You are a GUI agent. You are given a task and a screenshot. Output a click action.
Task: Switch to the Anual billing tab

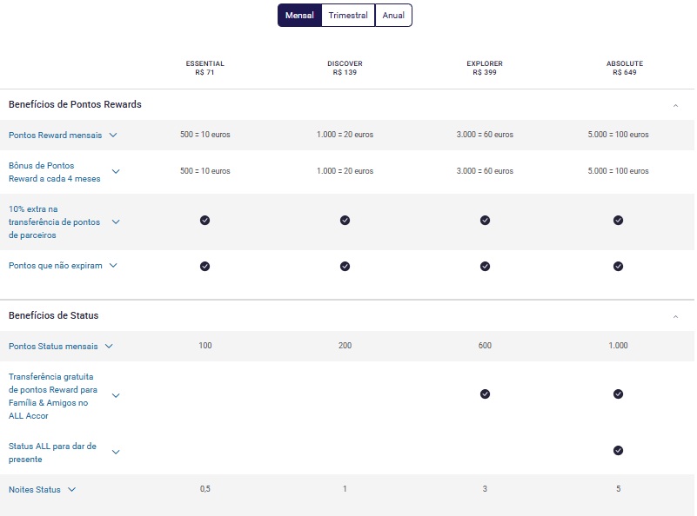393,16
